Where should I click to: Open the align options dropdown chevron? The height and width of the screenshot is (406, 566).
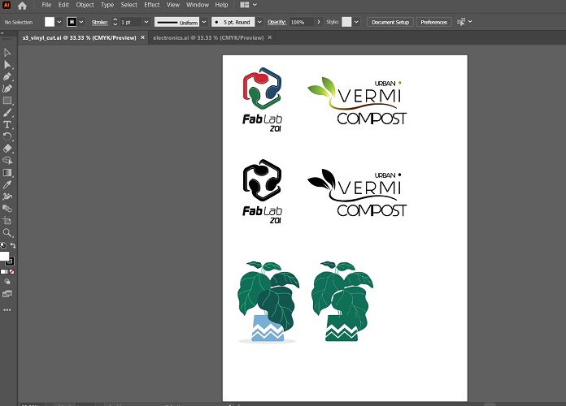tap(470, 22)
